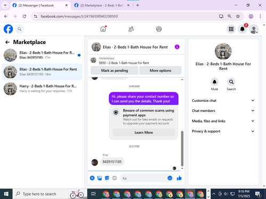Click the Aa message input field
This screenshot has height=199, width=266.
(x=144, y=178)
